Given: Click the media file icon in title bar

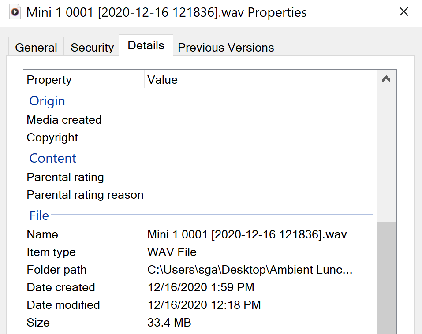Looking at the screenshot, I should [15, 12].
